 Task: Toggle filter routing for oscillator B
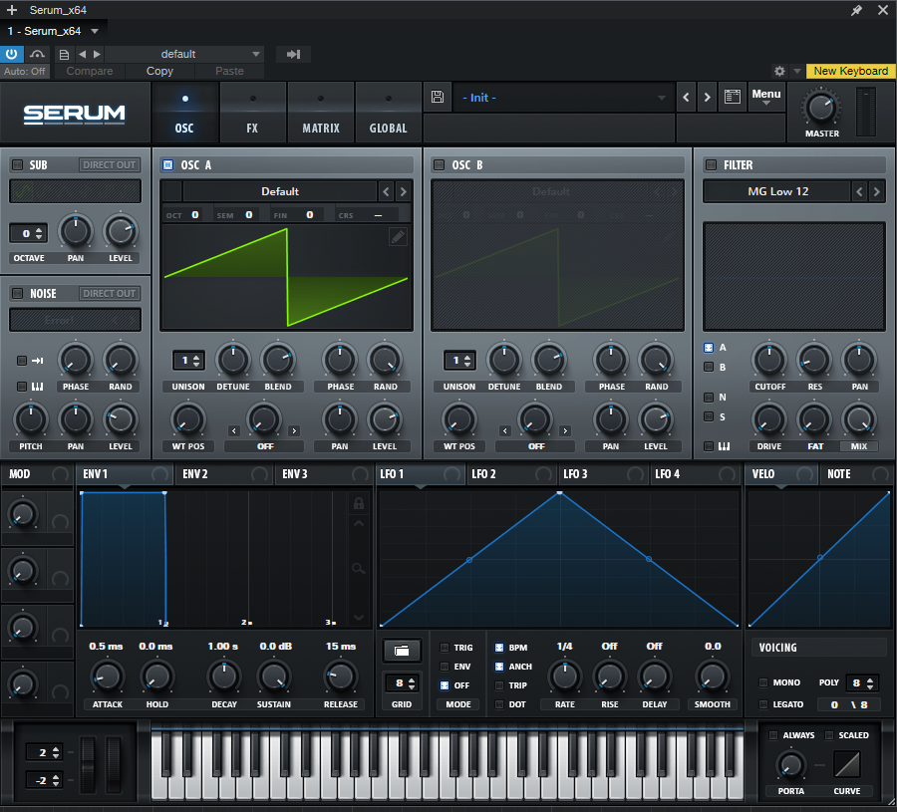click(709, 367)
